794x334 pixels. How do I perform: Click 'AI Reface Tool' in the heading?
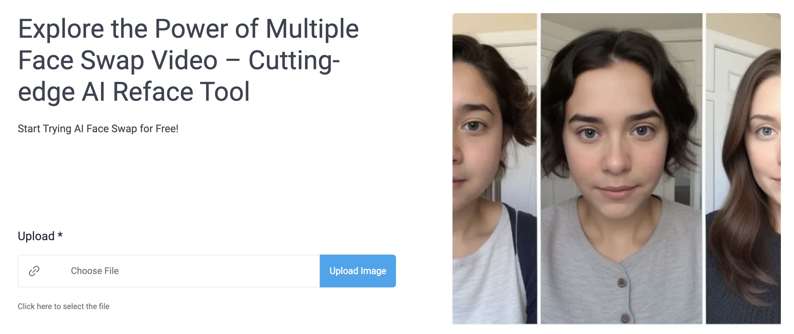coord(165,92)
